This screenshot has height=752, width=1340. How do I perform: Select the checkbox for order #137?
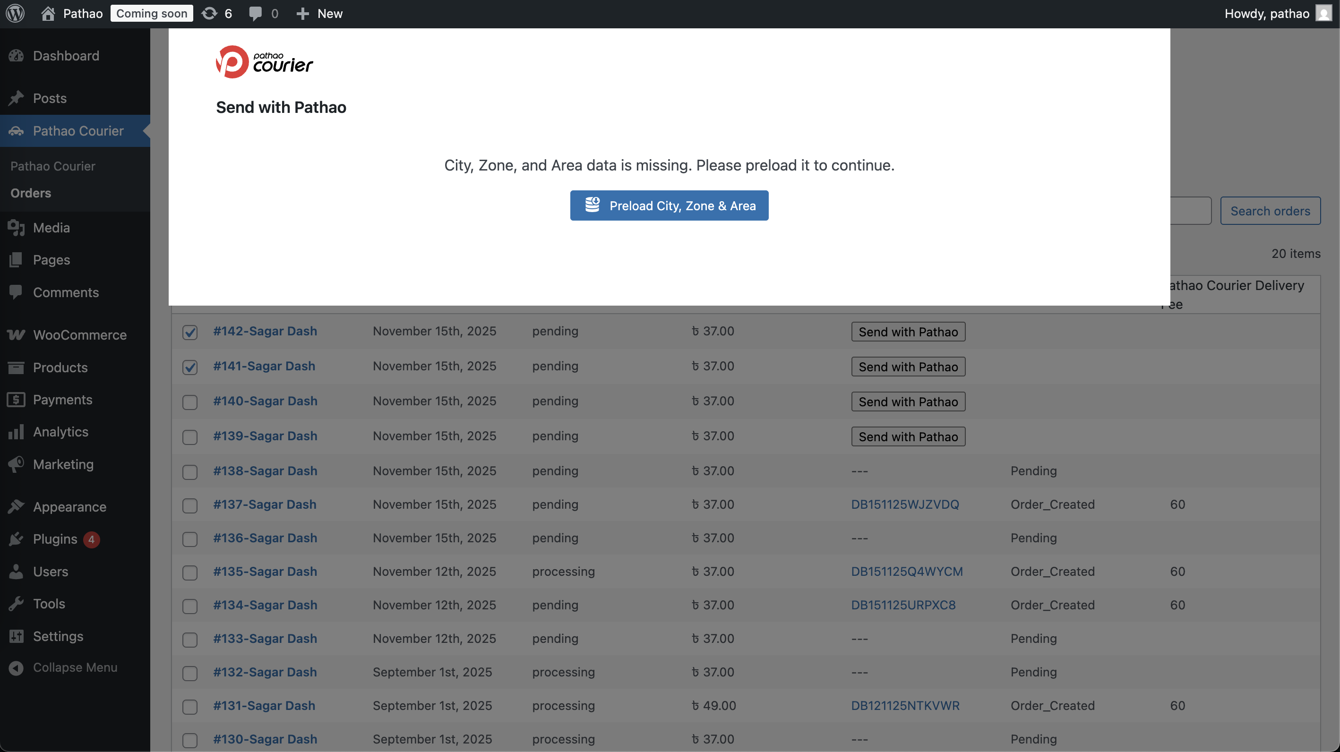click(190, 505)
